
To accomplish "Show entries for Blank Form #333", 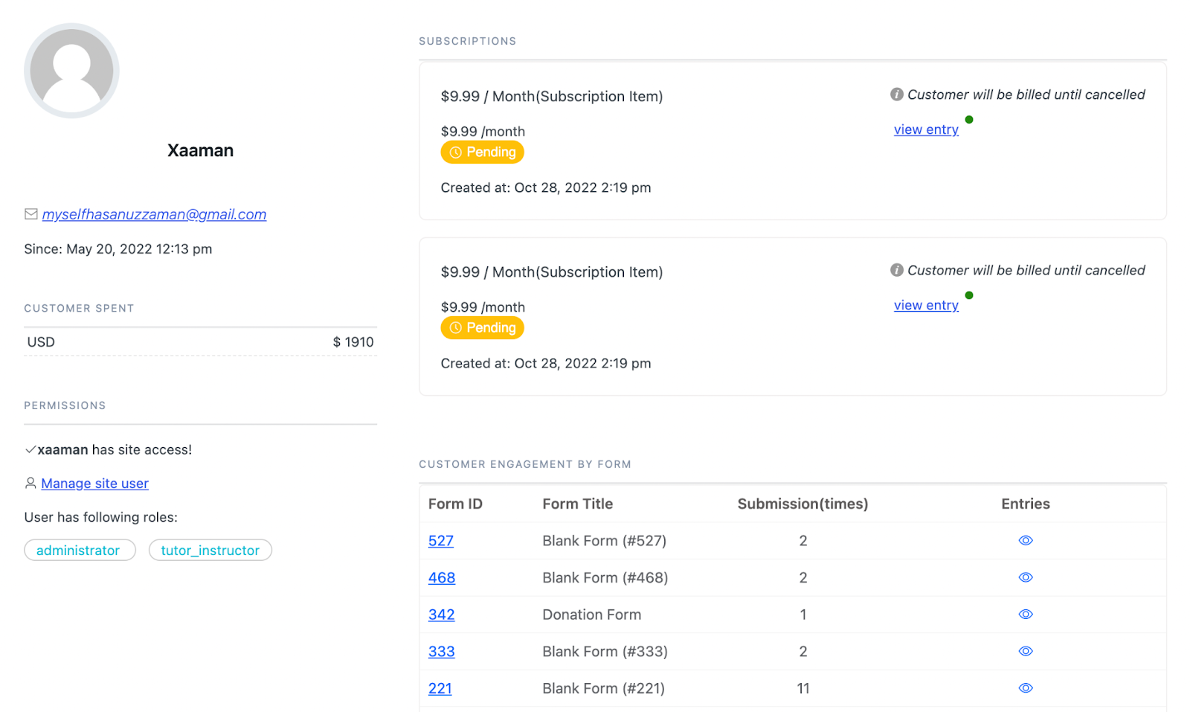I will [x=1026, y=652].
